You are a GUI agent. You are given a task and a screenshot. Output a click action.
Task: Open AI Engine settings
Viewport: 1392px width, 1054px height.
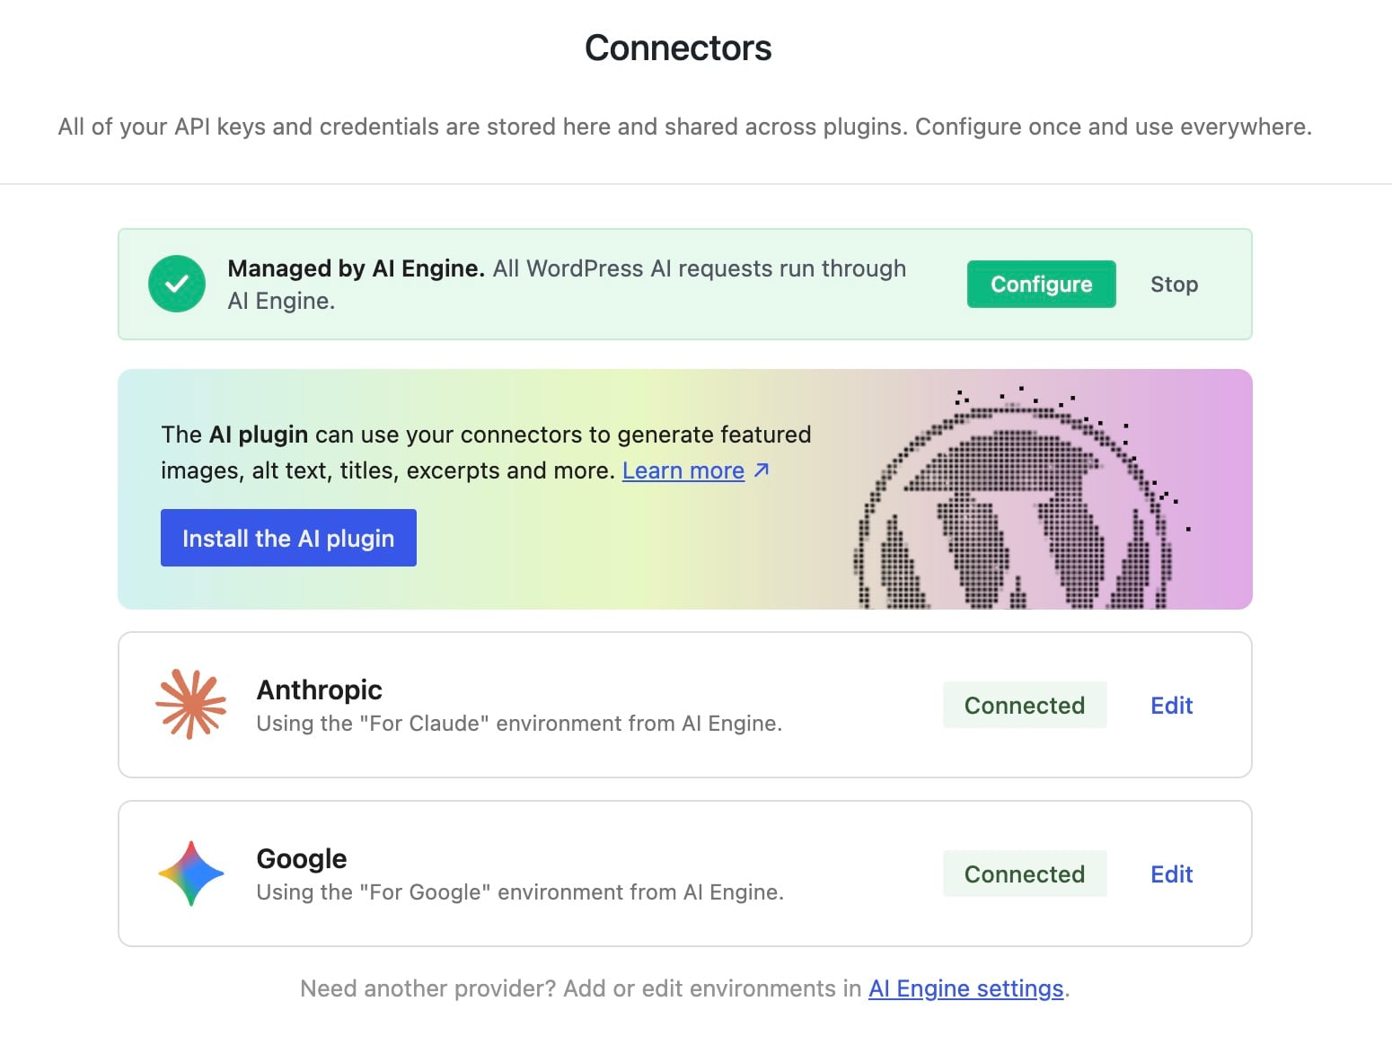pyautogui.click(x=965, y=988)
